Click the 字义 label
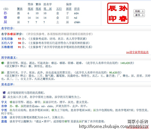 [4, 102]
